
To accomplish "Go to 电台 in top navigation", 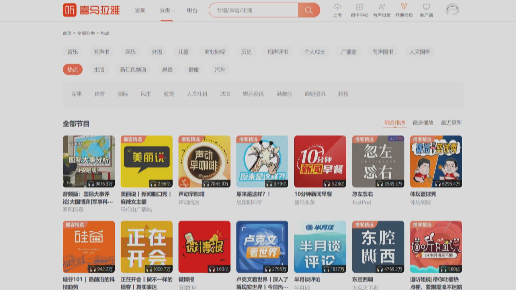I will pyautogui.click(x=192, y=10).
